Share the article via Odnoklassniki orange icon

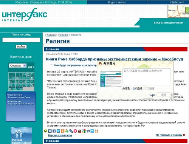point(62,131)
